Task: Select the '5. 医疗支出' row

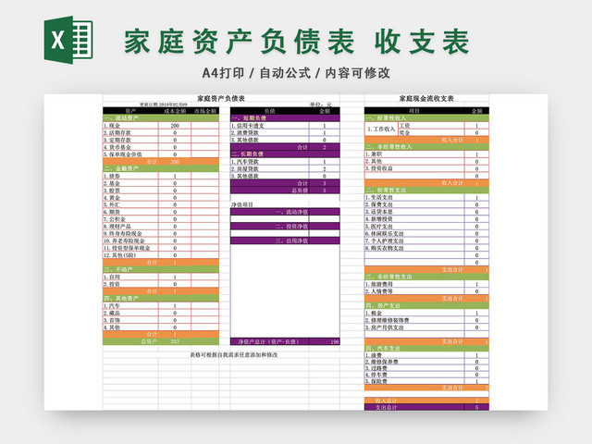Action: tap(426, 226)
